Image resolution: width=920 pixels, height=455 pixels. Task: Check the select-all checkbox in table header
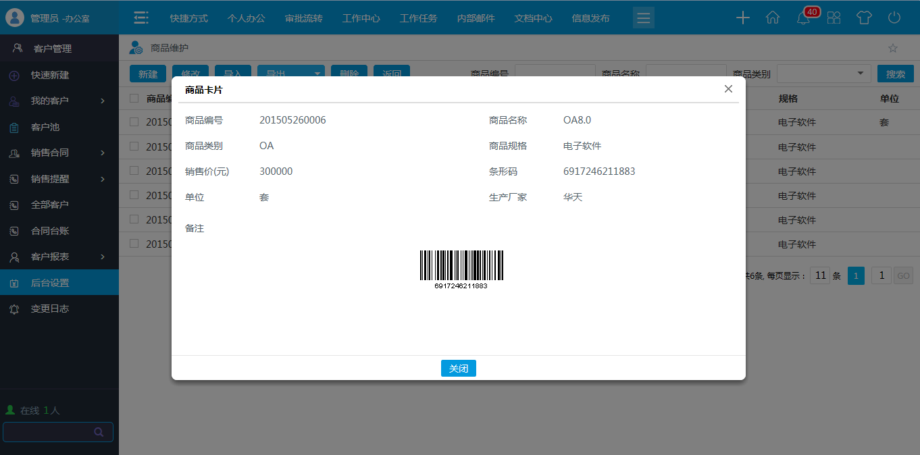coord(133,98)
